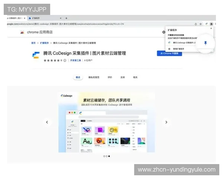223x179 pixels.
Task: Select the 概述 tab
Action: pyautogui.click(x=78, y=77)
